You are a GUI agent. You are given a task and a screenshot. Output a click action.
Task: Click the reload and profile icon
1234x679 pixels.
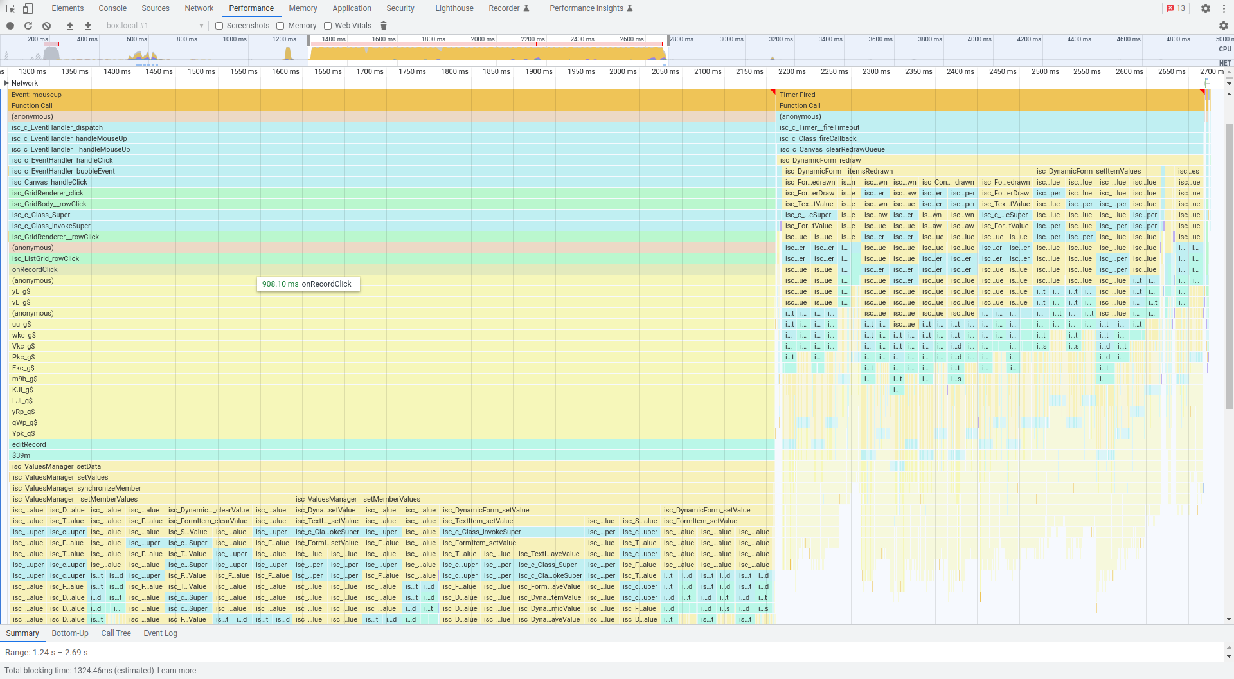point(28,26)
